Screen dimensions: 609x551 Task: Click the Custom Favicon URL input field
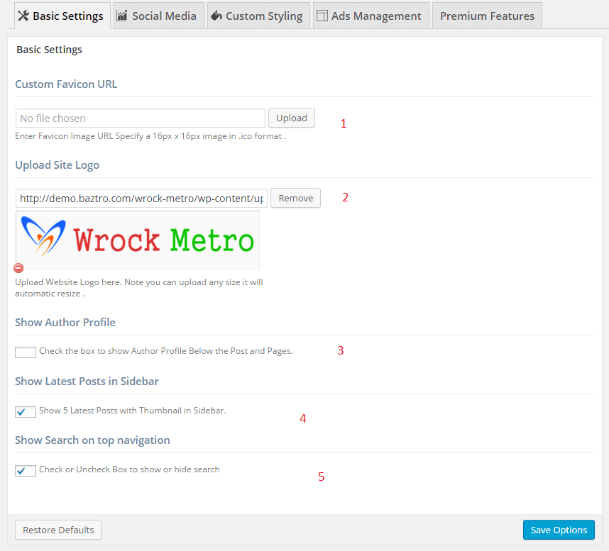[140, 118]
